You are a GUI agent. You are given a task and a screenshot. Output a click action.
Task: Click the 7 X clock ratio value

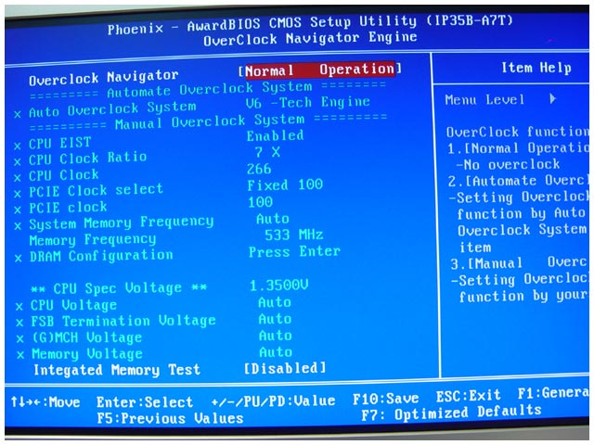[x=267, y=152]
